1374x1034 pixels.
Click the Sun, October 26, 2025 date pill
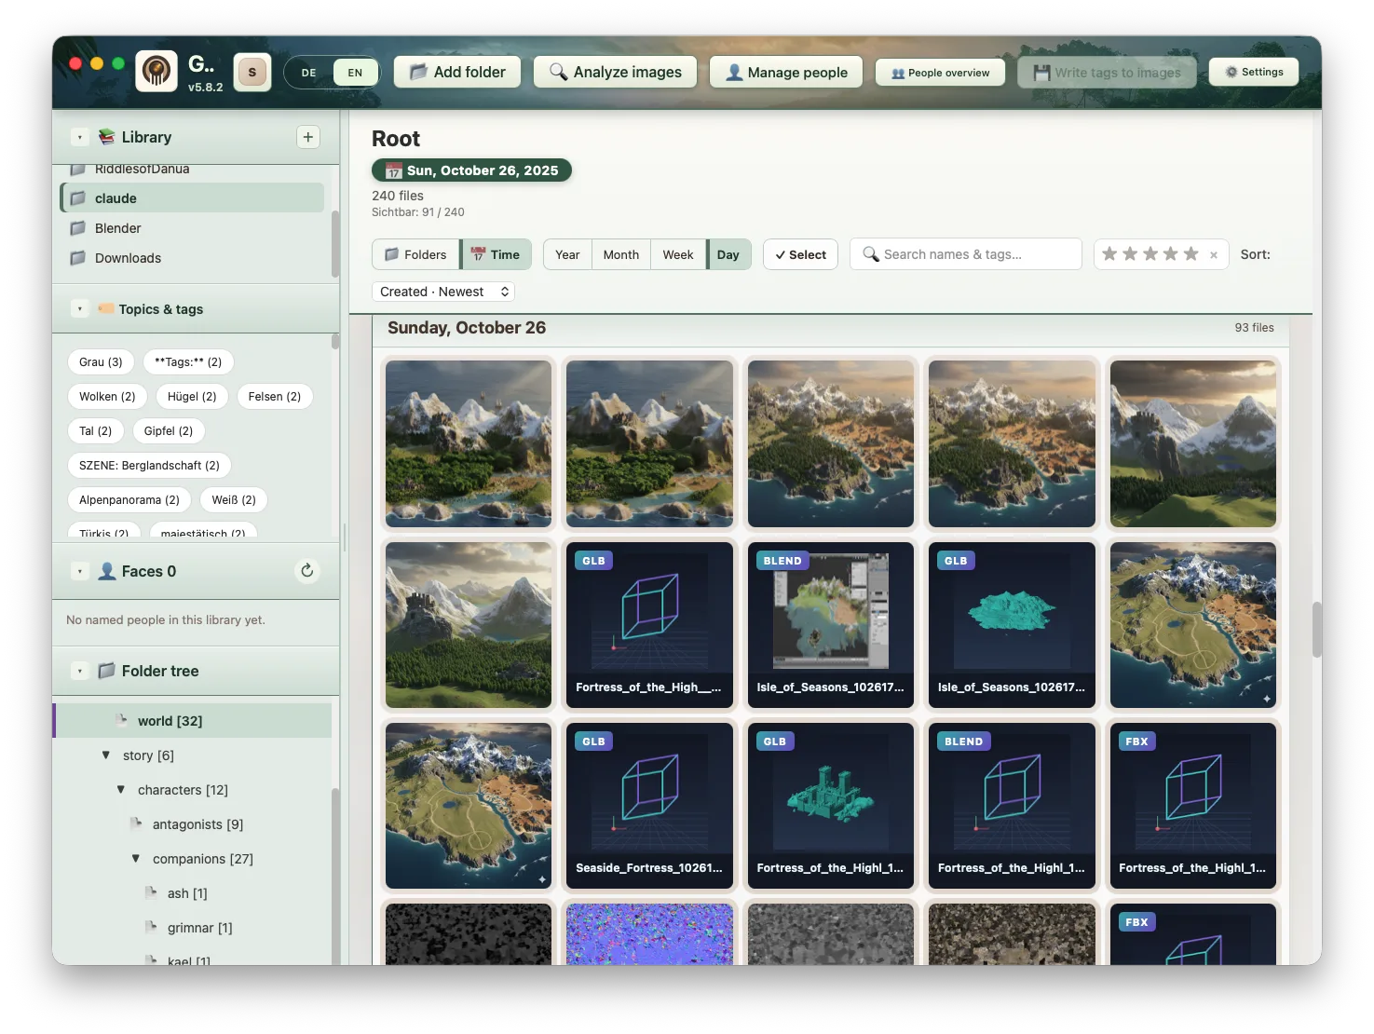pos(471,170)
